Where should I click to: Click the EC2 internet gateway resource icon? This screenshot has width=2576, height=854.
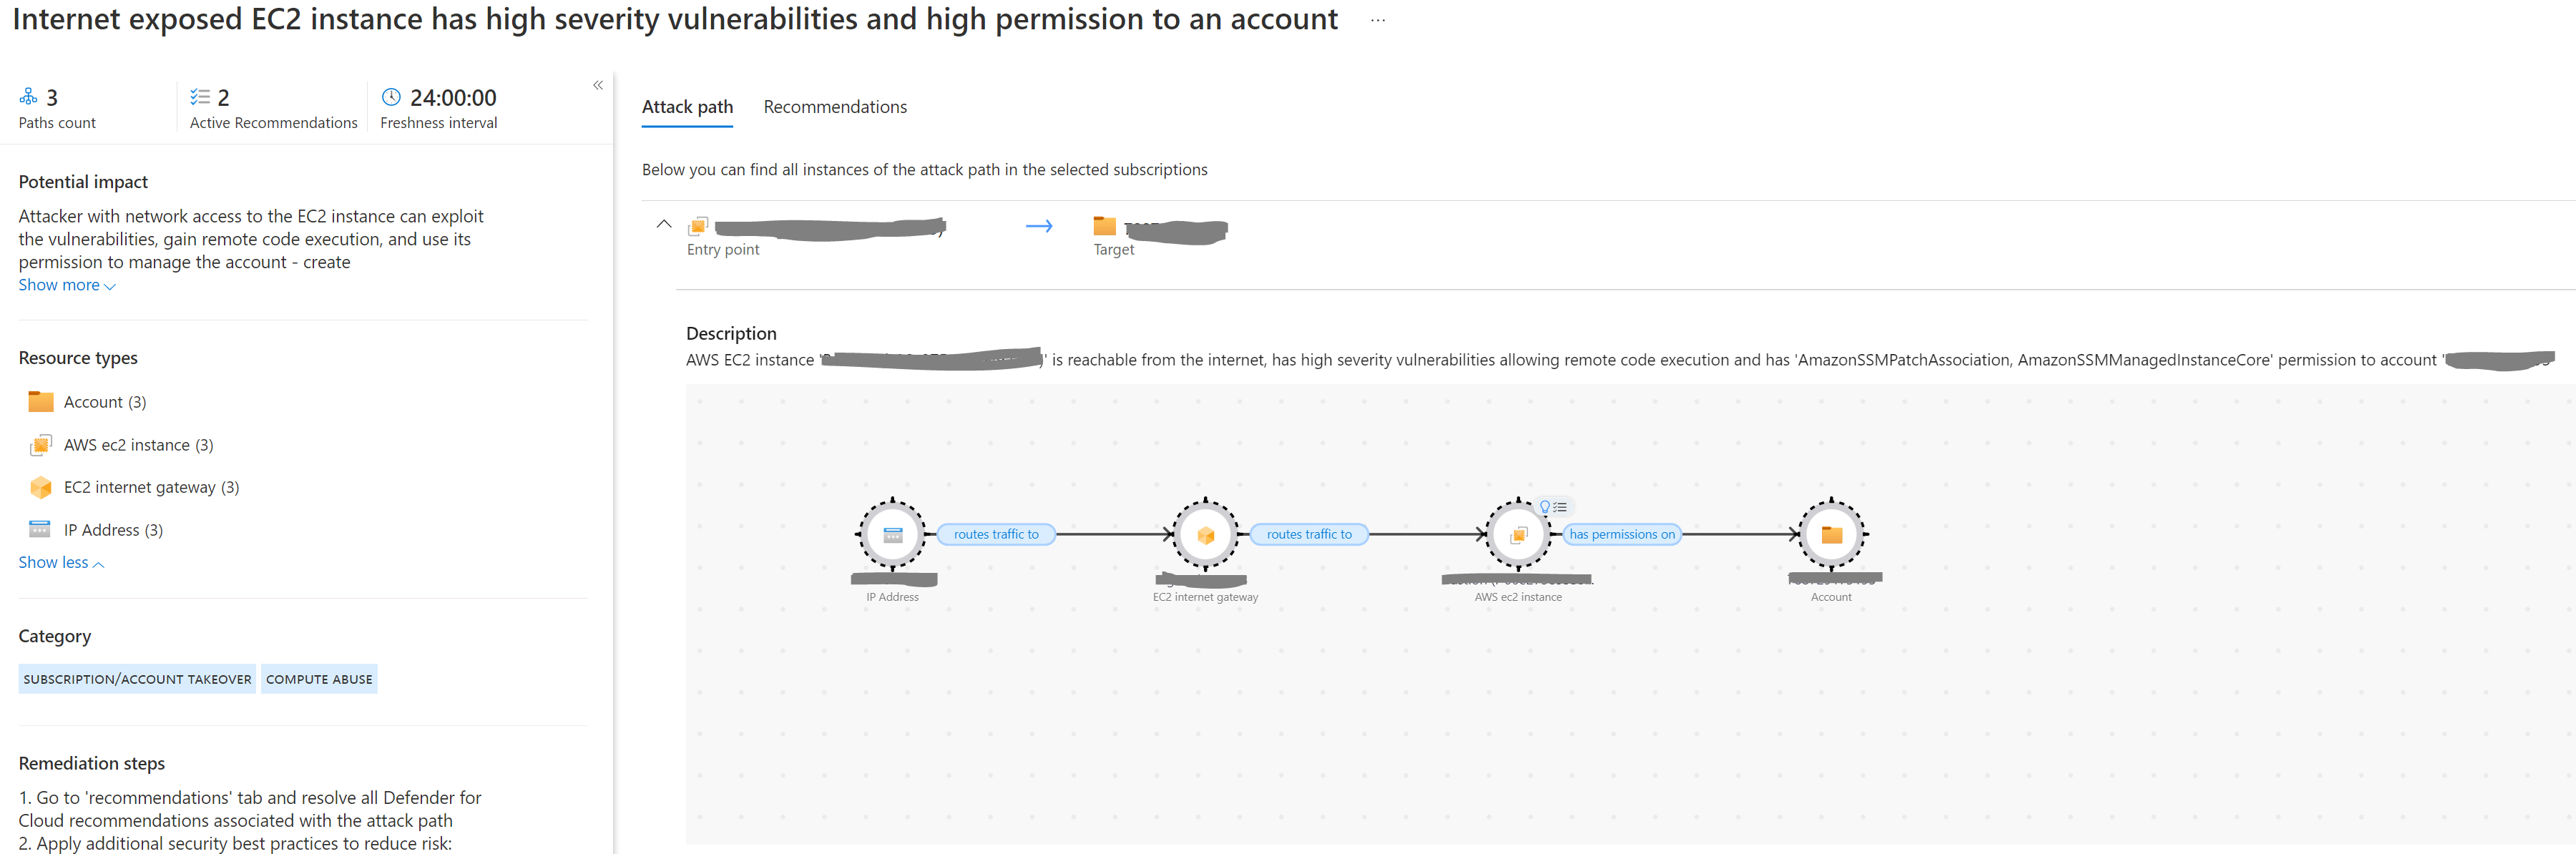tap(41, 487)
